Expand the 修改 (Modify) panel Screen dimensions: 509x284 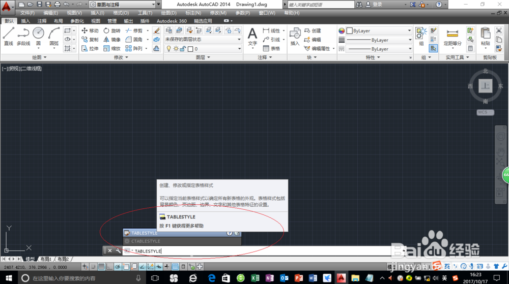(x=121, y=57)
